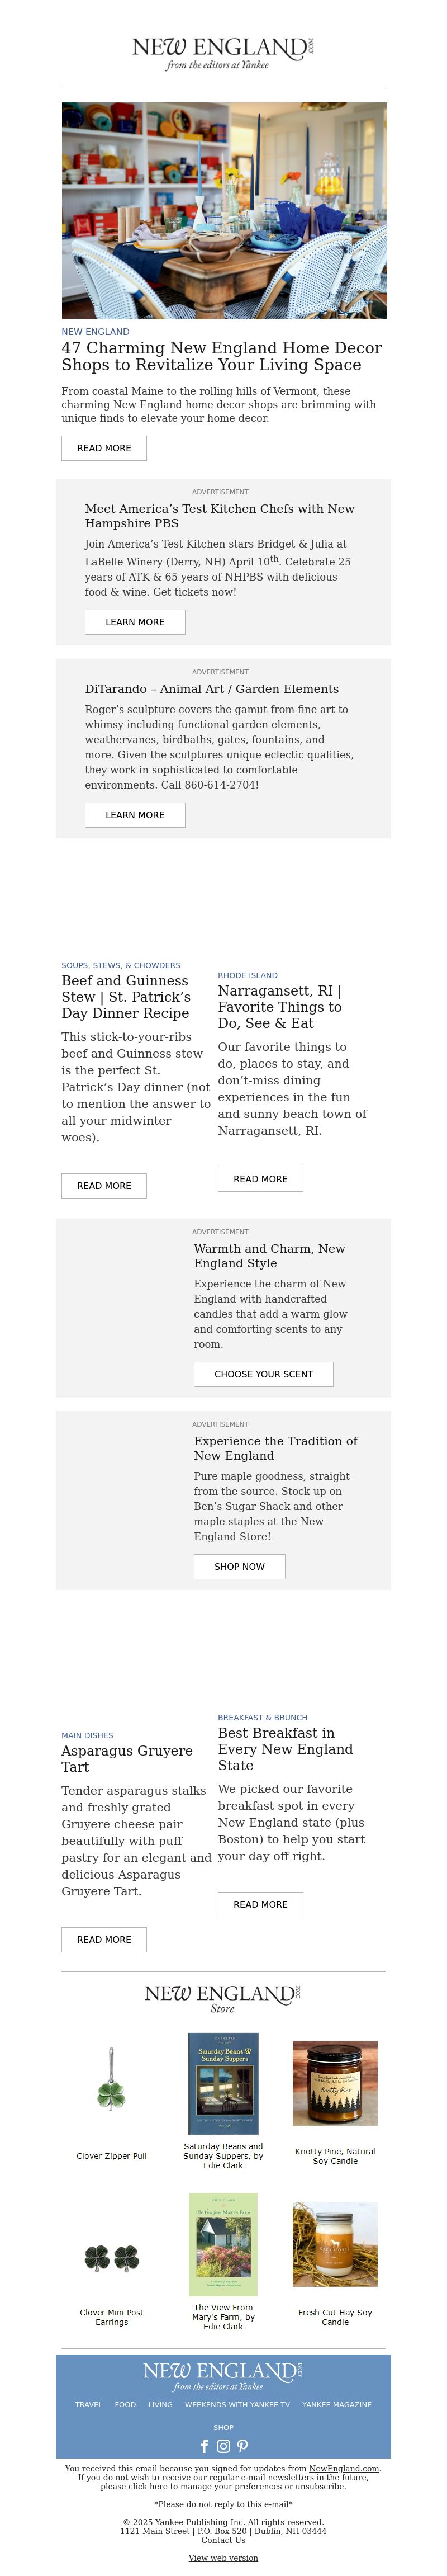The width and height of the screenshot is (447, 2576).
Task: Open the Instagram icon in footer
Action: pyautogui.click(x=223, y=2445)
